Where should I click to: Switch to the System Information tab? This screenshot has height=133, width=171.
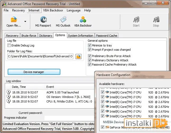pyautogui.click(x=80, y=36)
